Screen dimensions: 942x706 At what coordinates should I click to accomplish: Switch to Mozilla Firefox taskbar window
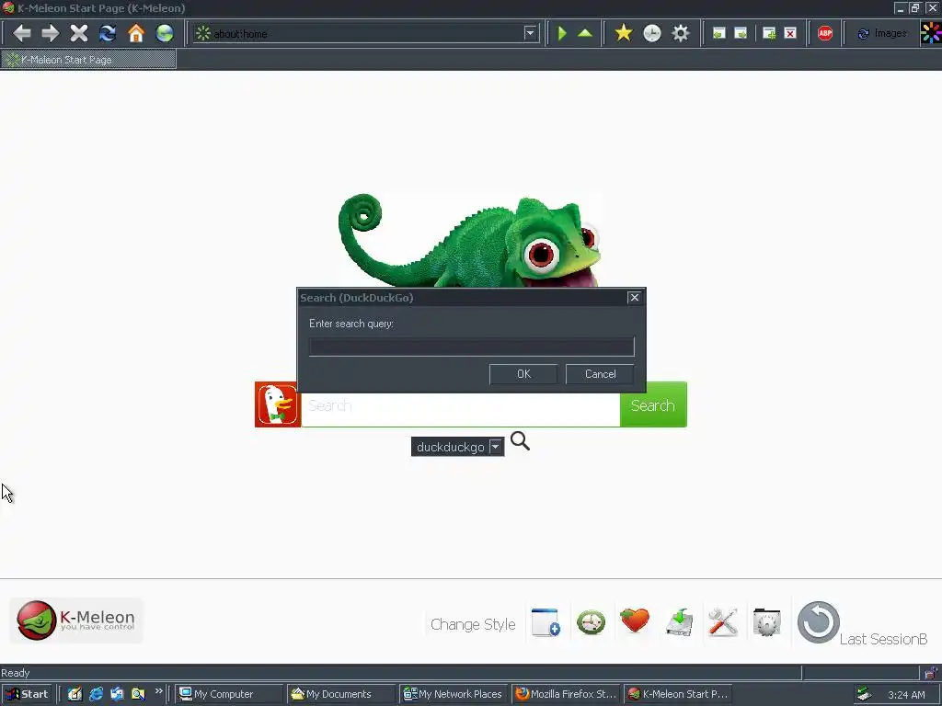pos(566,694)
